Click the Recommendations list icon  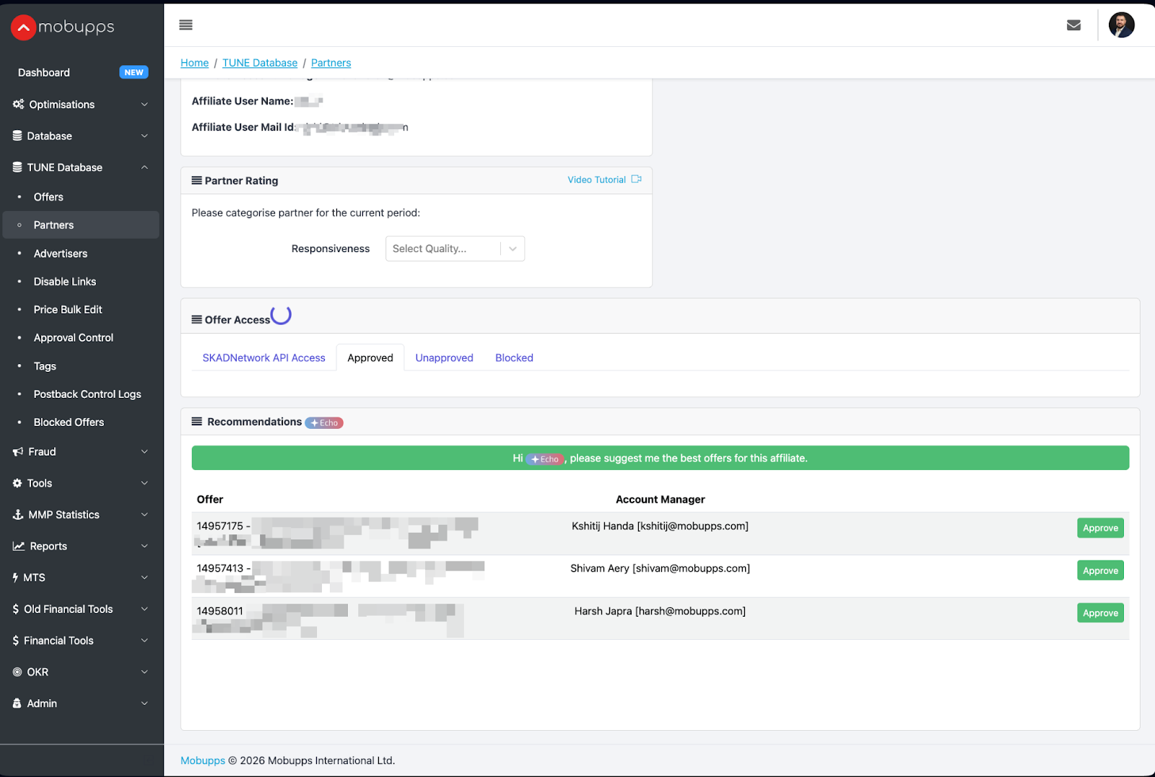click(x=196, y=422)
